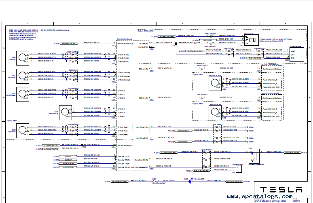
Task: Click the antenna symbol beside upper PassiveEntryCoil pins
Action: click(x=215, y=83)
